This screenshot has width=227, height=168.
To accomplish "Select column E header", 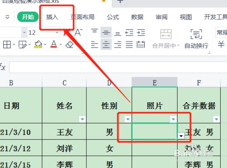I will [154, 82].
